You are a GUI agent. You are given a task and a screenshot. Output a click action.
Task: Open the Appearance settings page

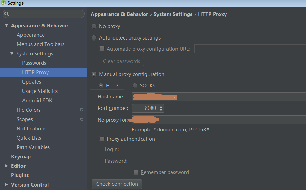pos(31,35)
